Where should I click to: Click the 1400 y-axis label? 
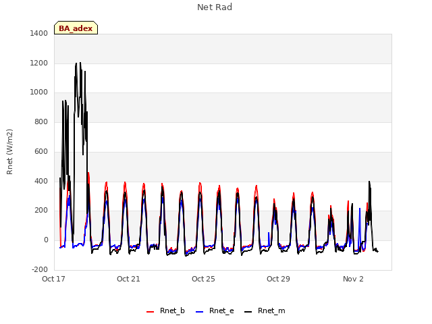39,33
